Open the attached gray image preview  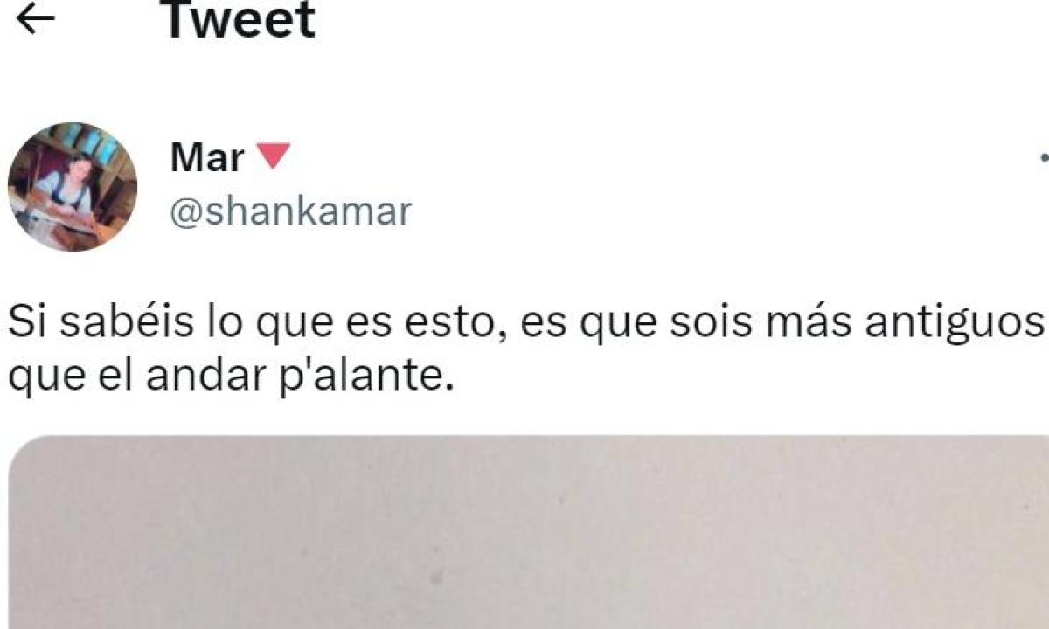[529, 532]
